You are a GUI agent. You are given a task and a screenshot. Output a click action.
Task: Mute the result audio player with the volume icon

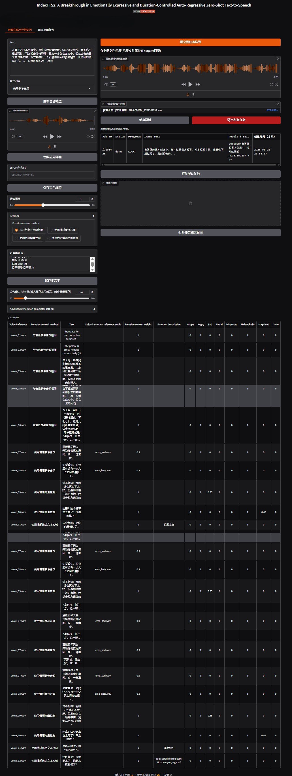(106, 84)
